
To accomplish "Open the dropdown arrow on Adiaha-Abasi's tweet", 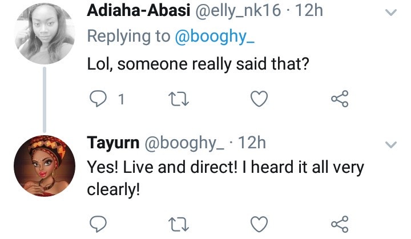I will click(391, 11).
